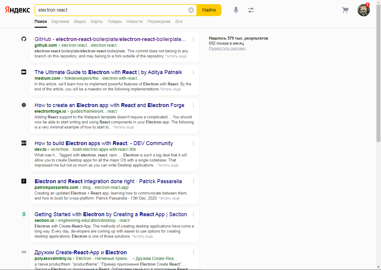This screenshot has height=270, width=381.
Task: Click the dev.to domain link
Action: (40, 149)
